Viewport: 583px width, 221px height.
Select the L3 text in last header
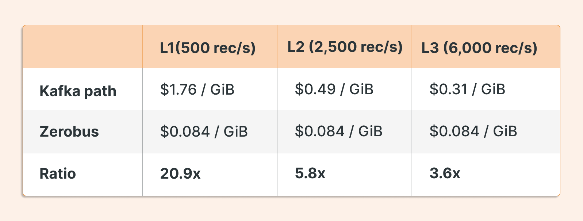pyautogui.click(x=430, y=48)
